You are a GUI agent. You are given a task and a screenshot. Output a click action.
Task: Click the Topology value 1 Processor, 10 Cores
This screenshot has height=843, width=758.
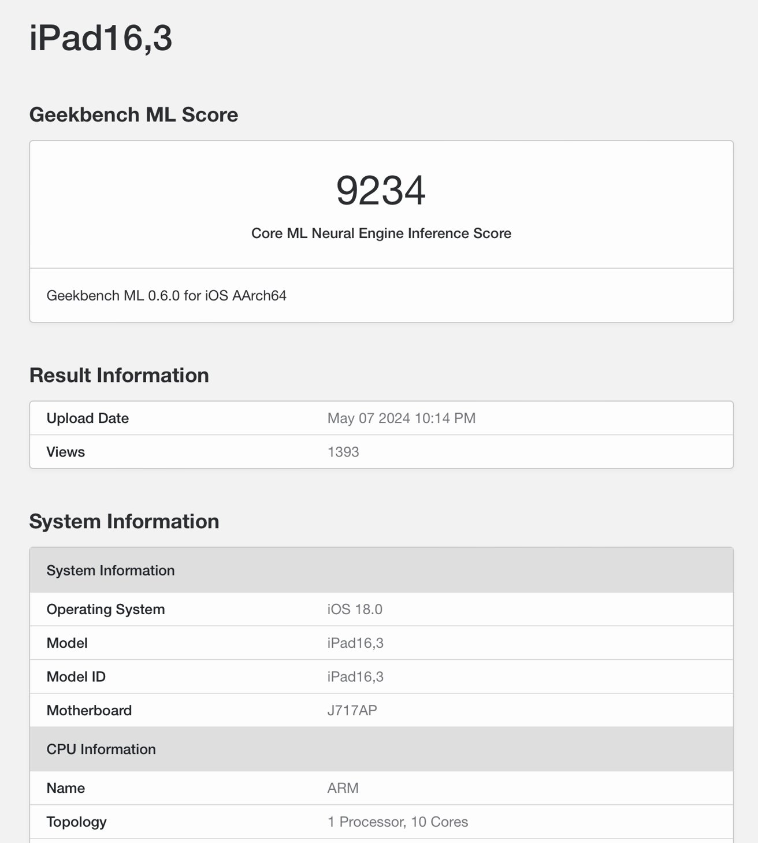click(x=397, y=822)
